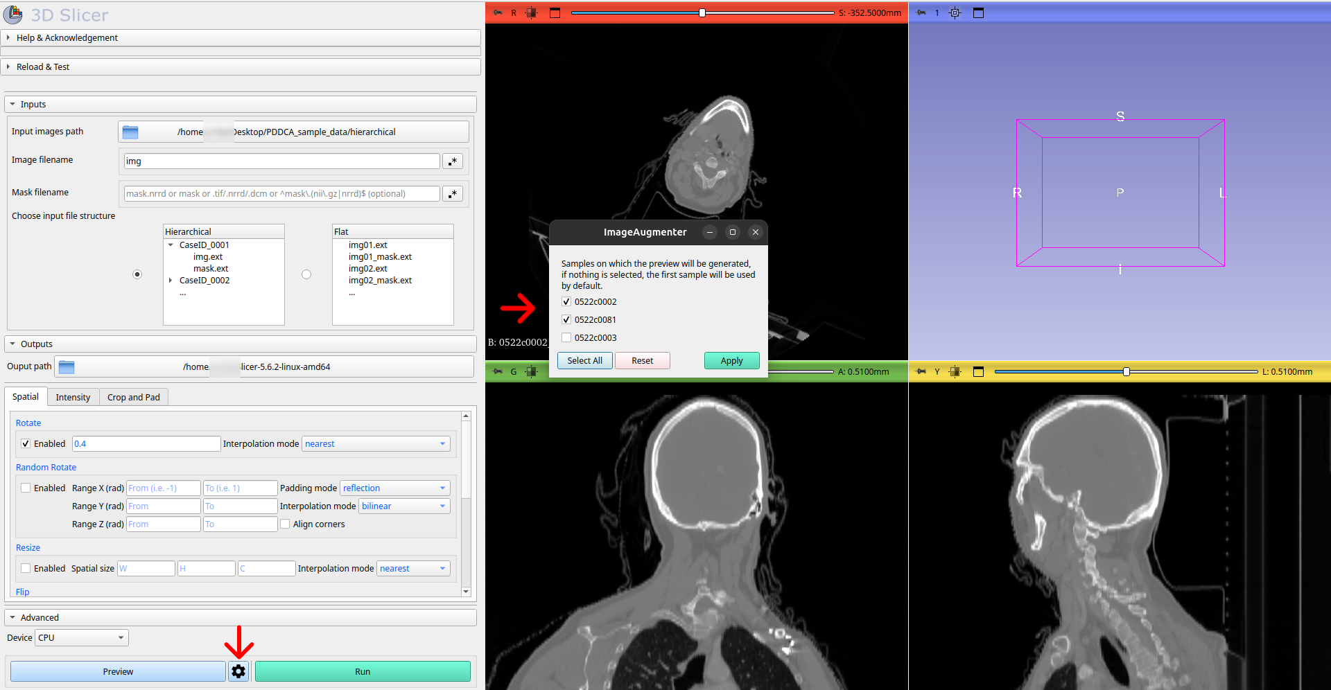The height and width of the screenshot is (690, 1331).
Task: Check sample 0522c0003
Action: click(x=566, y=338)
